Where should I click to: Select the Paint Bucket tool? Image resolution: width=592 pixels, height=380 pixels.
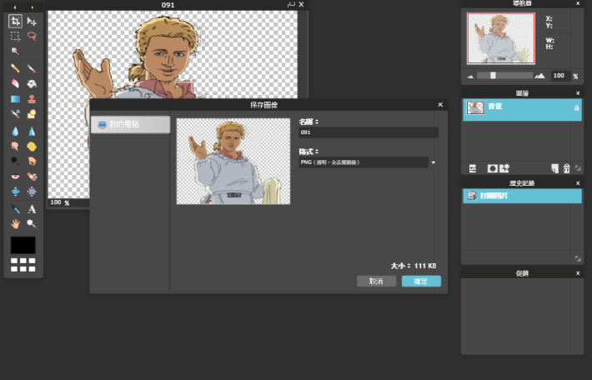click(x=32, y=83)
